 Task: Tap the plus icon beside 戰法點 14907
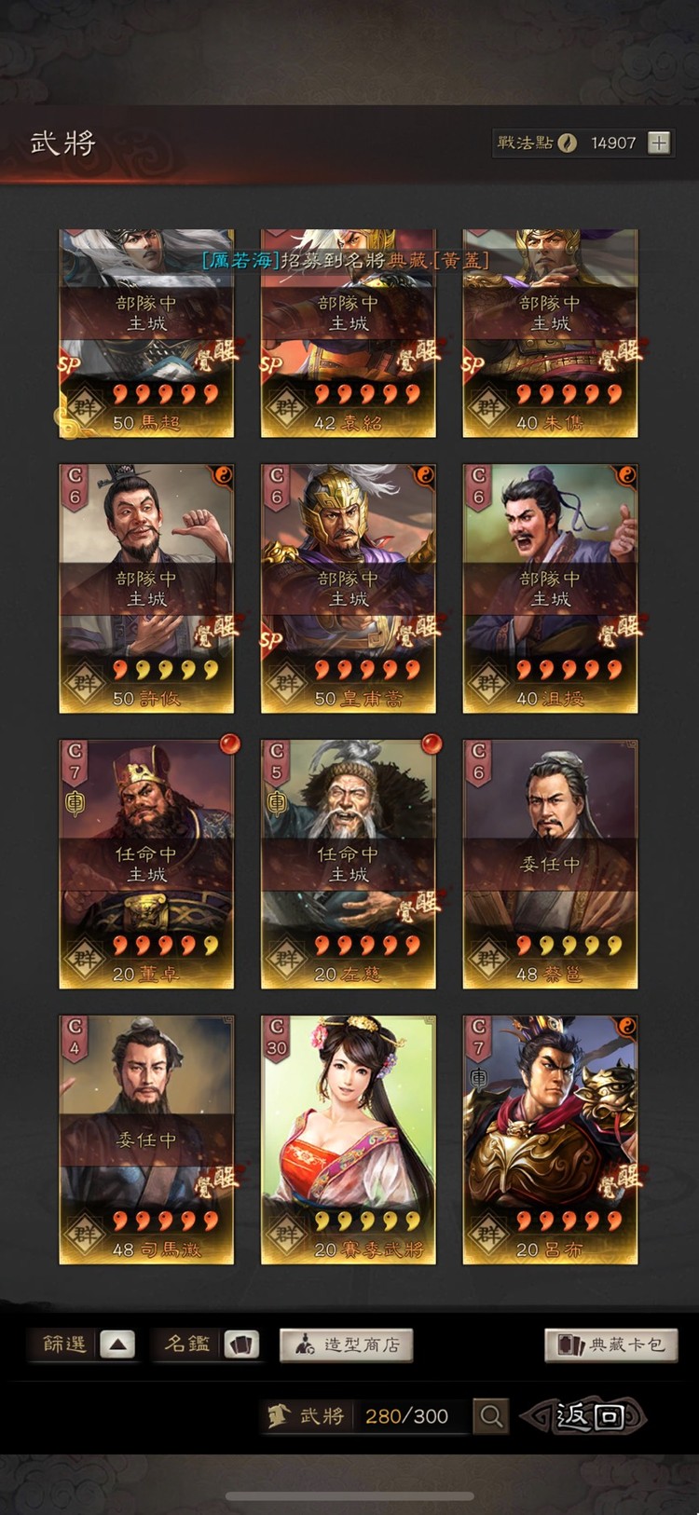(x=659, y=143)
